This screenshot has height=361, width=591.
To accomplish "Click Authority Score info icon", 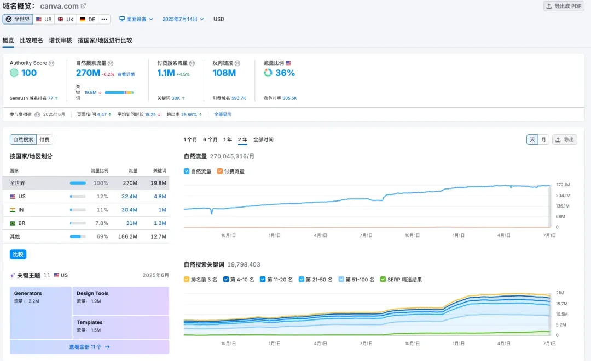I will 51,63.
